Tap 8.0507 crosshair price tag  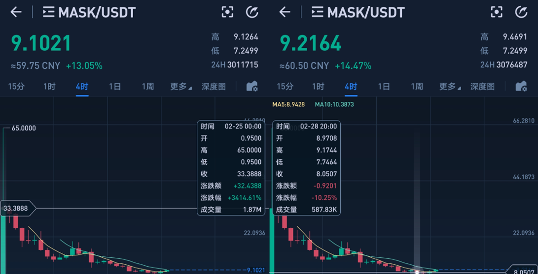click(522, 270)
